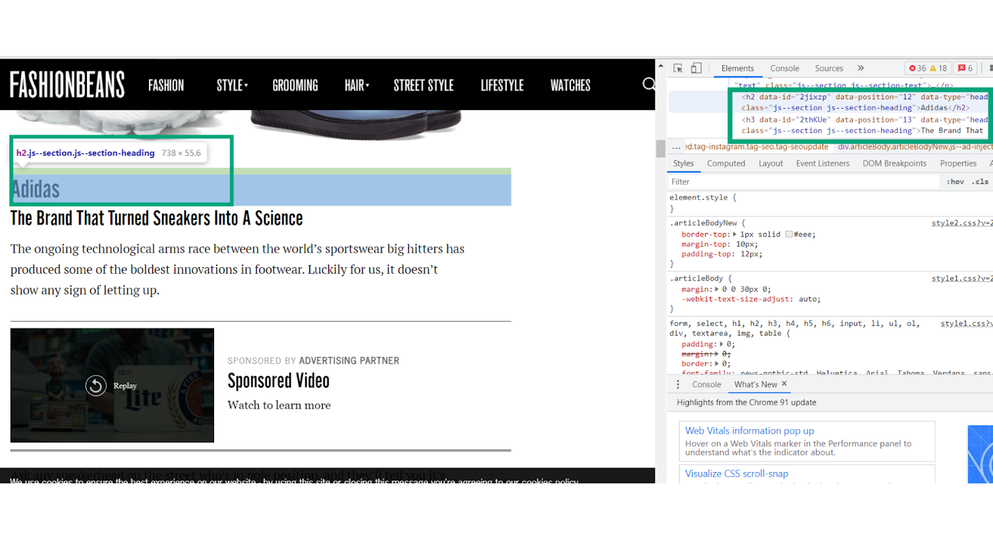
Task: Open style1.css link for .articleBody rule
Action: [x=962, y=279]
